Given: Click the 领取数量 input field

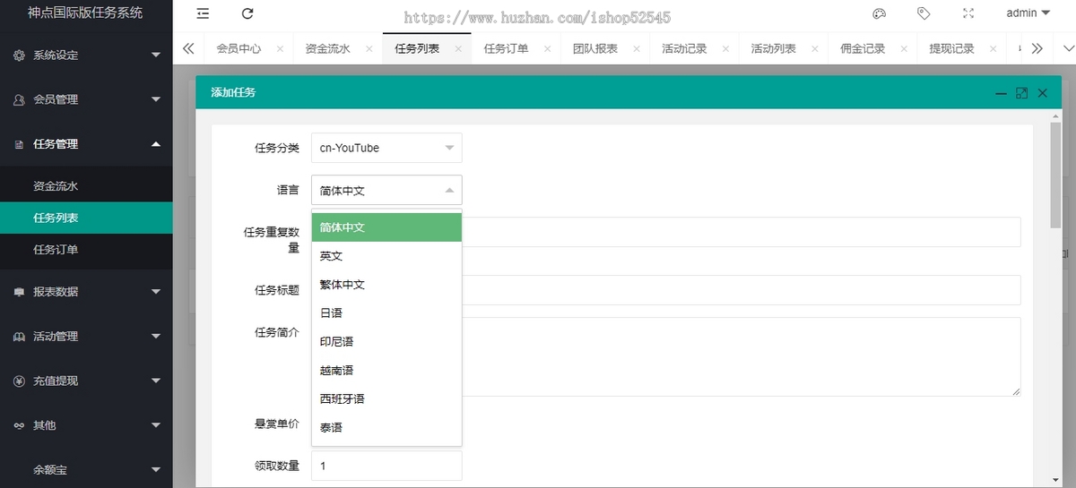Looking at the screenshot, I should (x=386, y=466).
